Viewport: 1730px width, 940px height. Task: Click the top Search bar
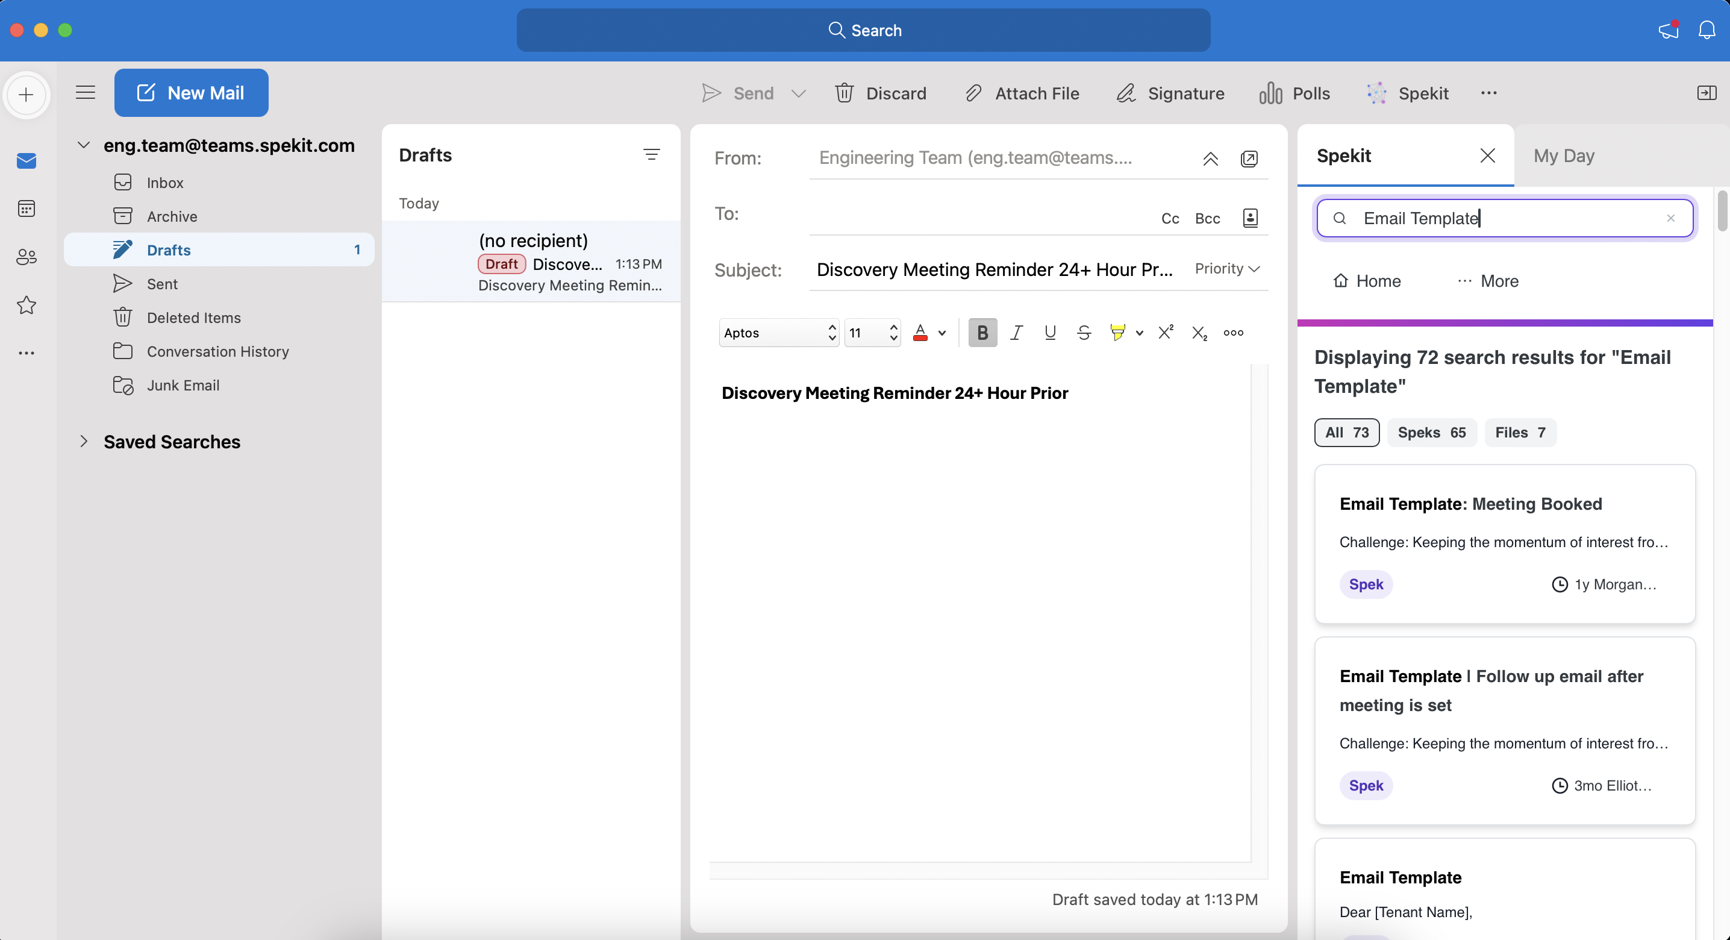(864, 30)
